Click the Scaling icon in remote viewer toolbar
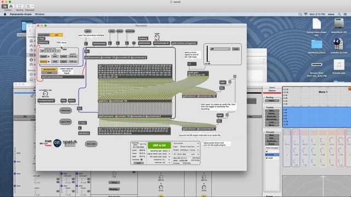This screenshot has width=351, height=197. click(20, 7)
